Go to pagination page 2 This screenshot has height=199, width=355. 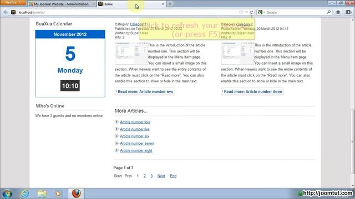click(x=144, y=176)
